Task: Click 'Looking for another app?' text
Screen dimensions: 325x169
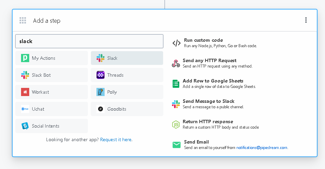Action: [73, 139]
